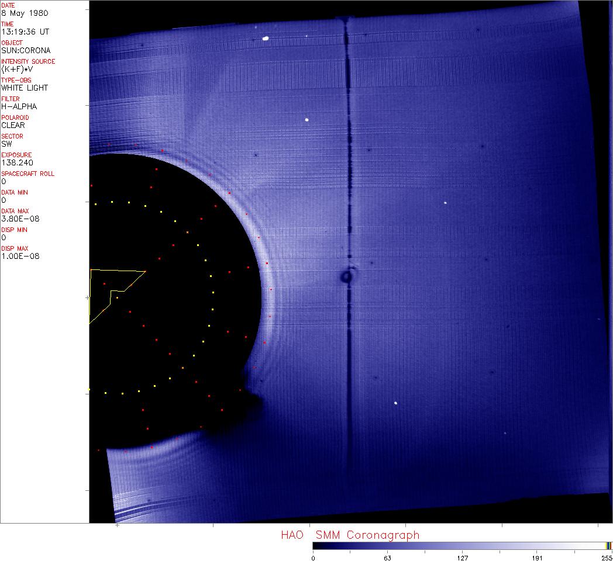
Task: Click the yellow end of the color bar
Action: (608, 545)
